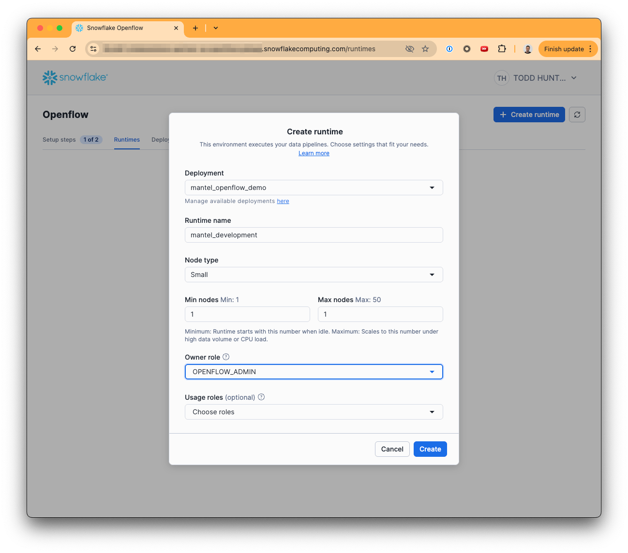Close the Snowflake Openflow tab
The width and height of the screenshot is (628, 553).
(176, 28)
